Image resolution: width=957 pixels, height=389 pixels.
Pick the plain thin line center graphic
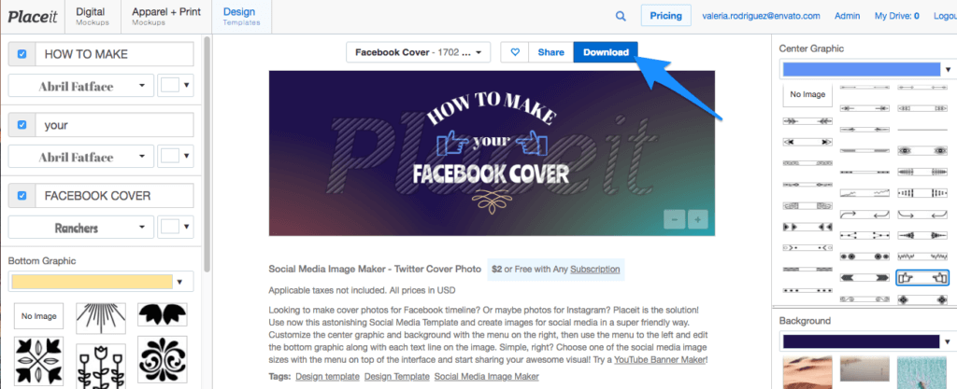point(922,130)
